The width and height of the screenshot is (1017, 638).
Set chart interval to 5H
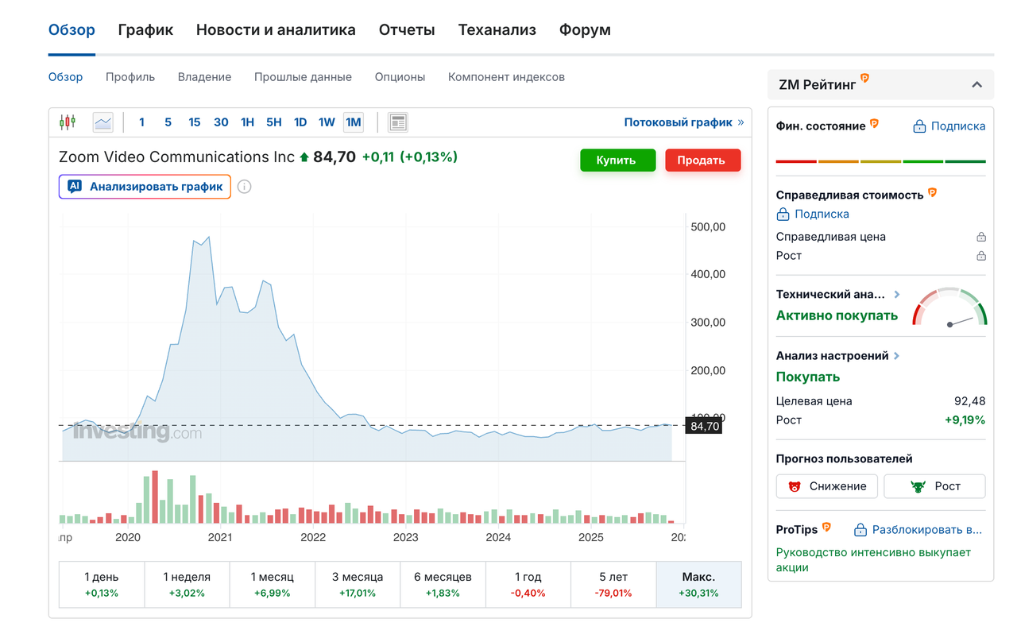(x=274, y=122)
